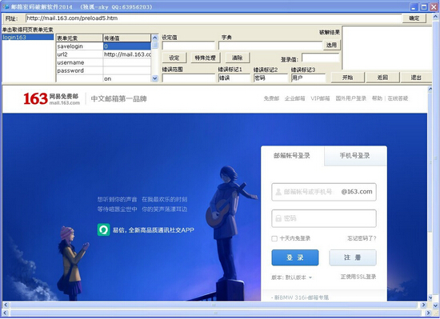This screenshot has width=440, height=319.
Task: Click the web page's vertical scroll down arrow
Action: point(430,297)
